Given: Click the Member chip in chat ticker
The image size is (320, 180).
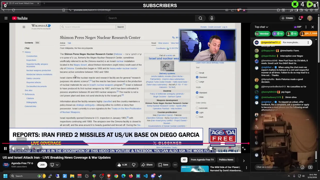Looking at the screenshot, I should pos(262,34).
